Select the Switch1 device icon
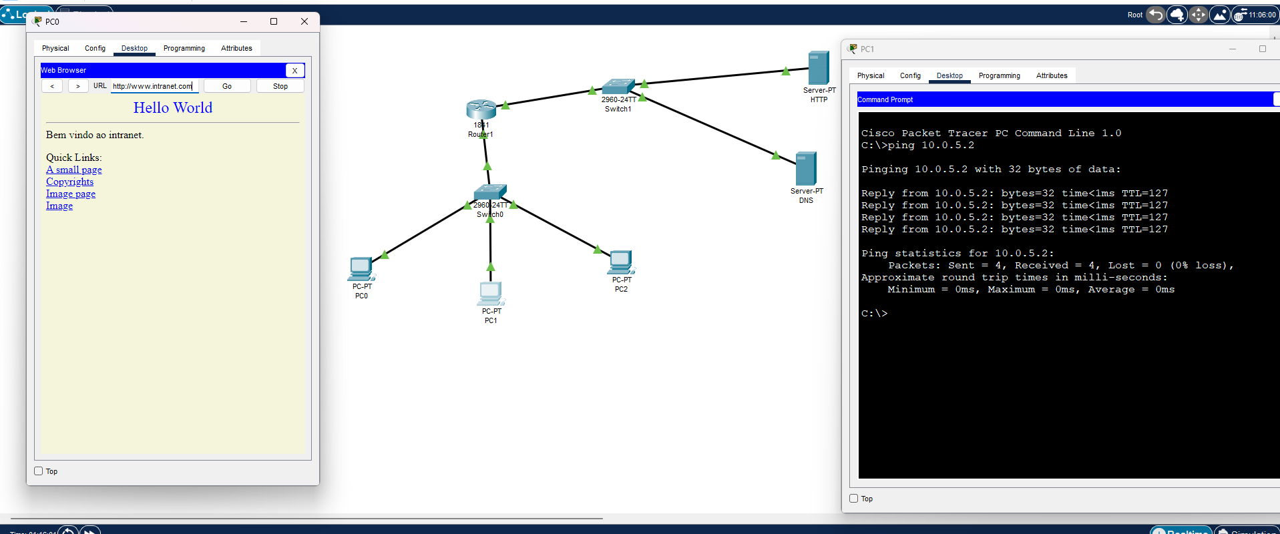 coord(618,87)
